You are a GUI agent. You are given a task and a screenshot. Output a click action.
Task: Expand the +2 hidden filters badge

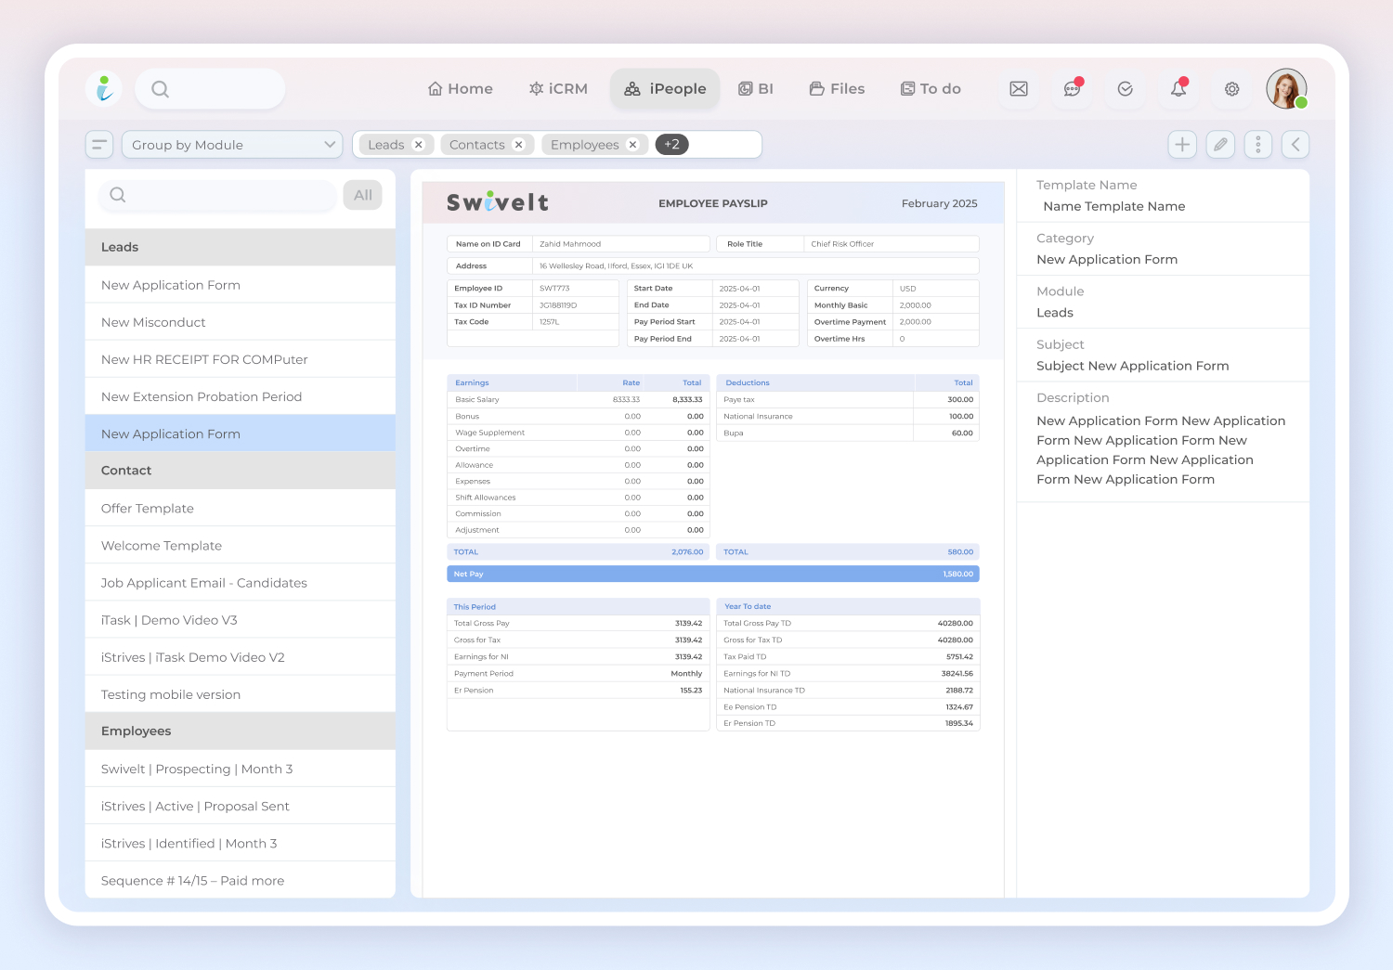[x=671, y=145]
